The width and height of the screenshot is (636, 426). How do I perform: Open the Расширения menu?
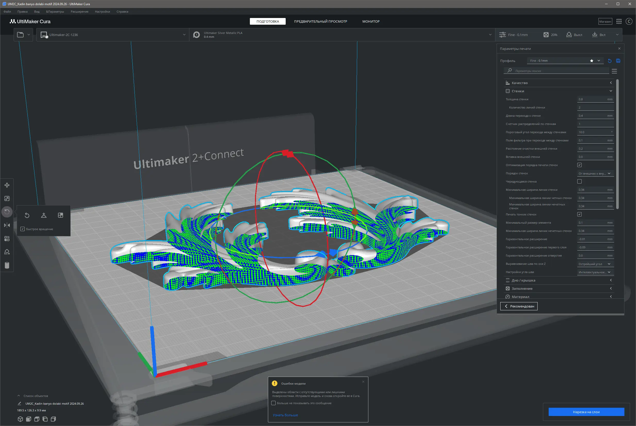79,12
